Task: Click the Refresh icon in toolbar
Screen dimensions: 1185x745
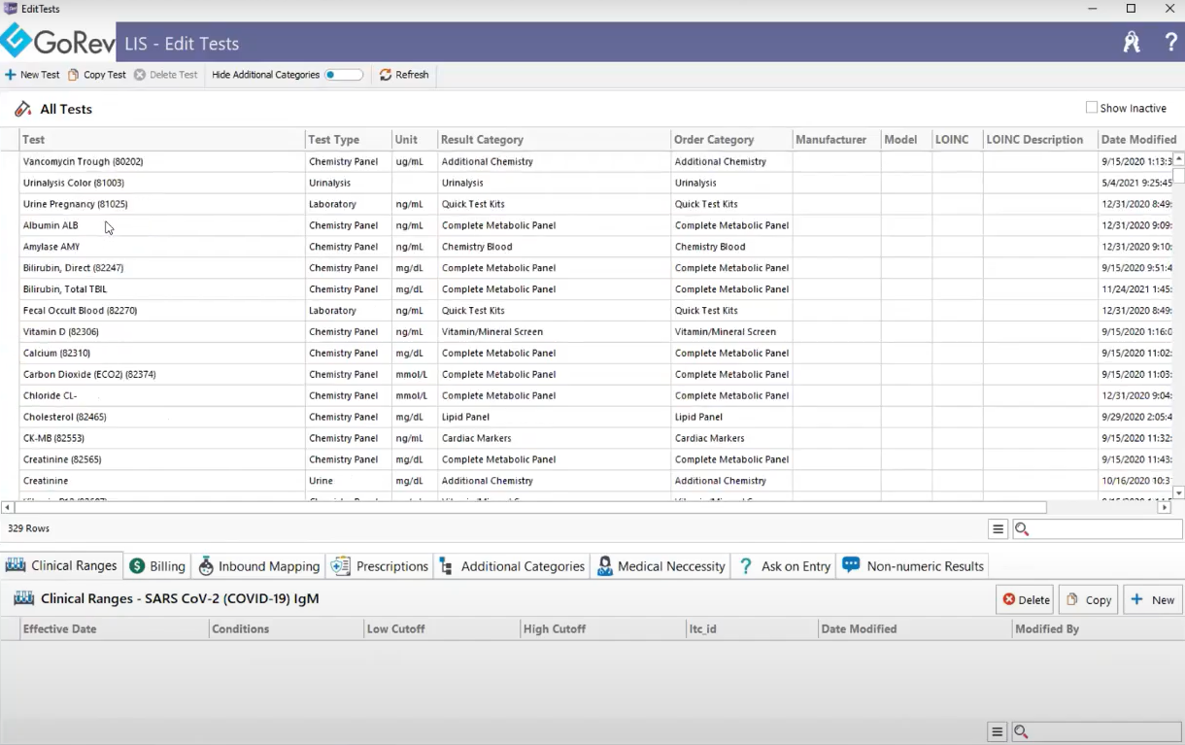Action: point(386,75)
